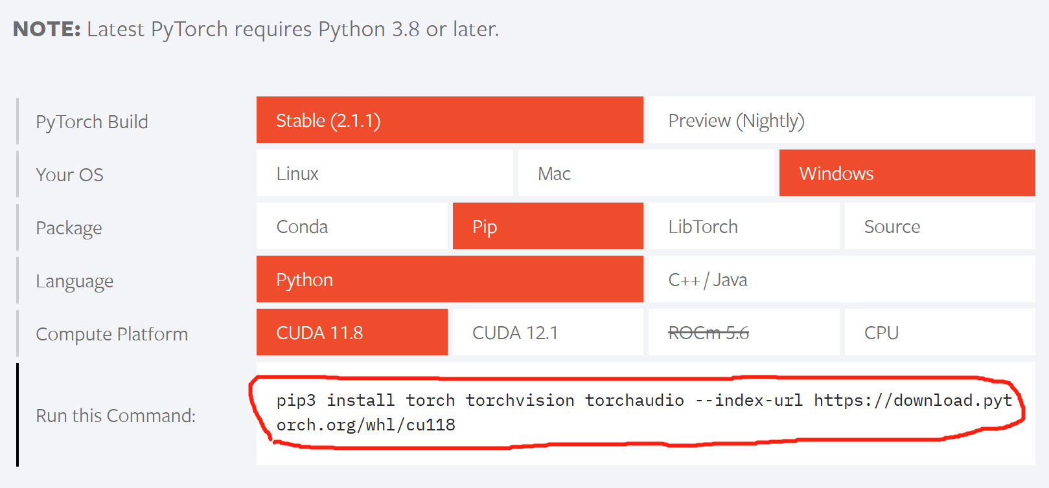Viewport: 1049px width, 488px height.
Task: Click the circled pip3 install command
Action: click(x=641, y=412)
